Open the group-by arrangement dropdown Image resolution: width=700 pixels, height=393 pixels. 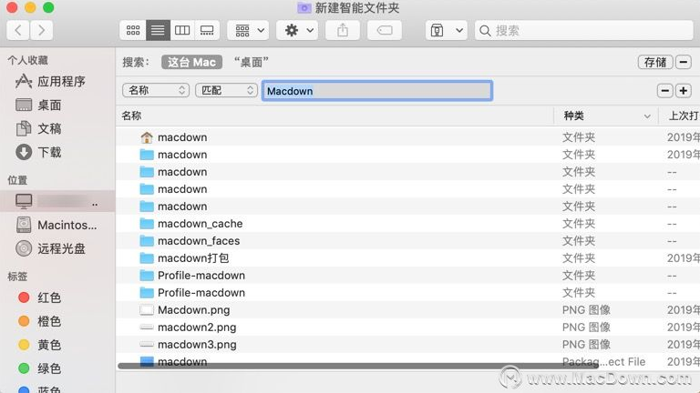[x=248, y=30]
